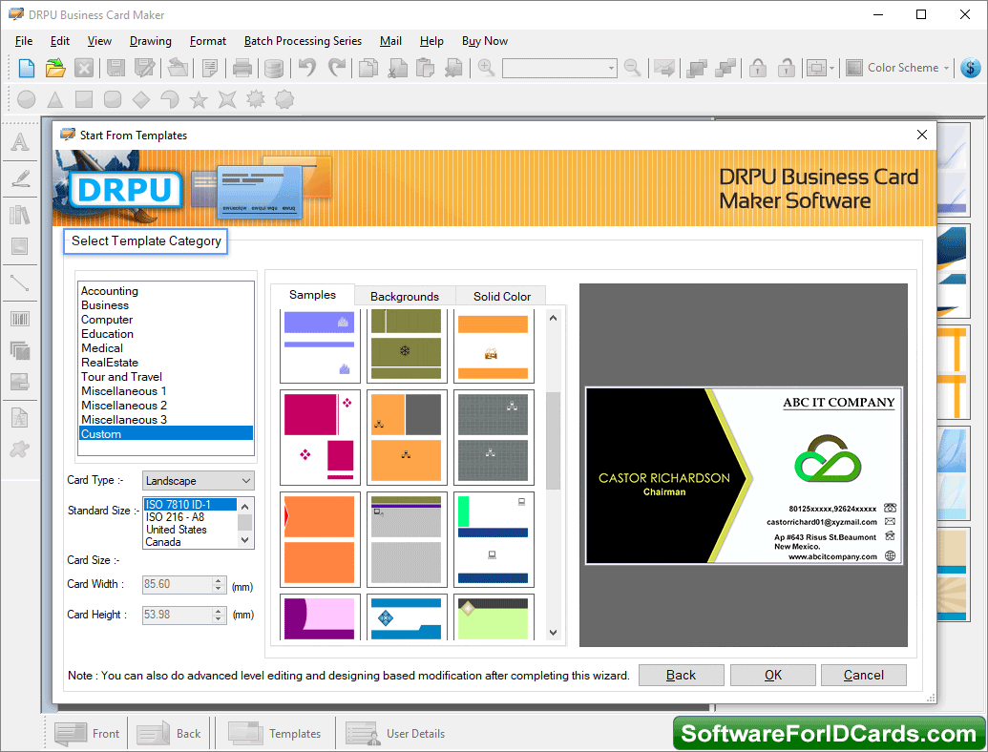Viewport: 988px width, 752px height.
Task: Select the Ellipse shape tool
Action: point(26,99)
